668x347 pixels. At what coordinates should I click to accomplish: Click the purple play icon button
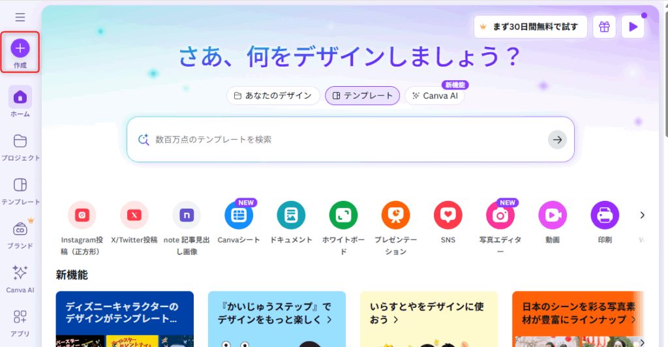(633, 27)
